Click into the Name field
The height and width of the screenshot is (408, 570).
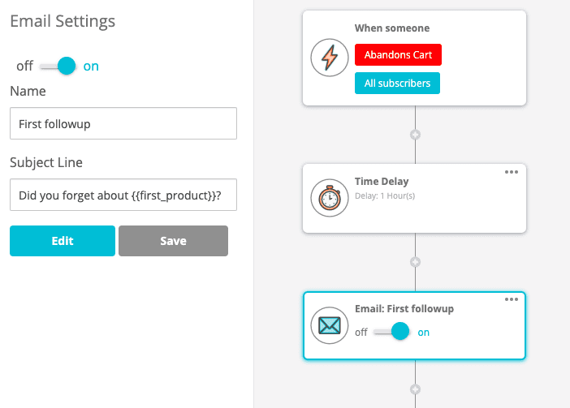click(123, 124)
